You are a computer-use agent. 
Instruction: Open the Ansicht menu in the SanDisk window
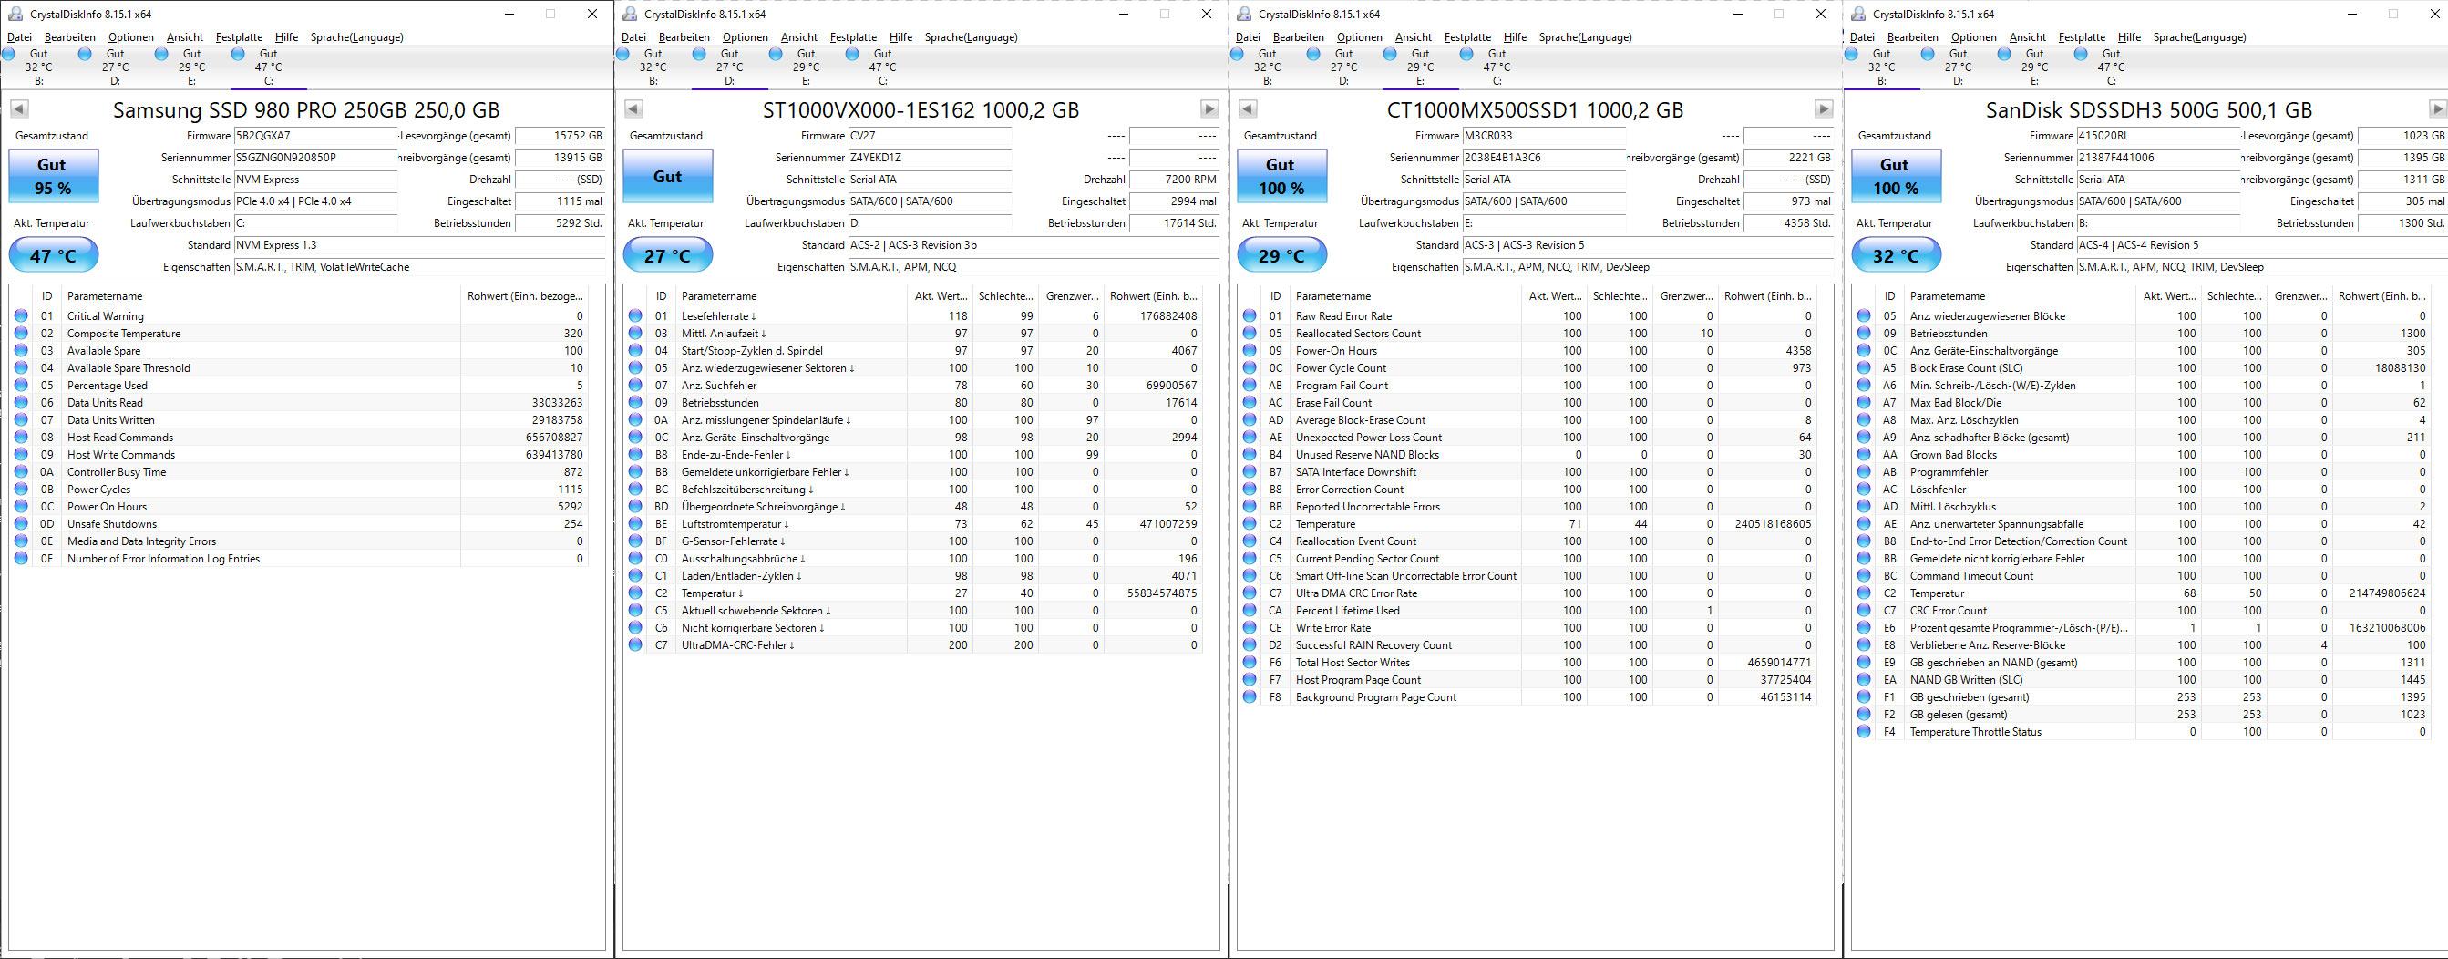point(2028,37)
